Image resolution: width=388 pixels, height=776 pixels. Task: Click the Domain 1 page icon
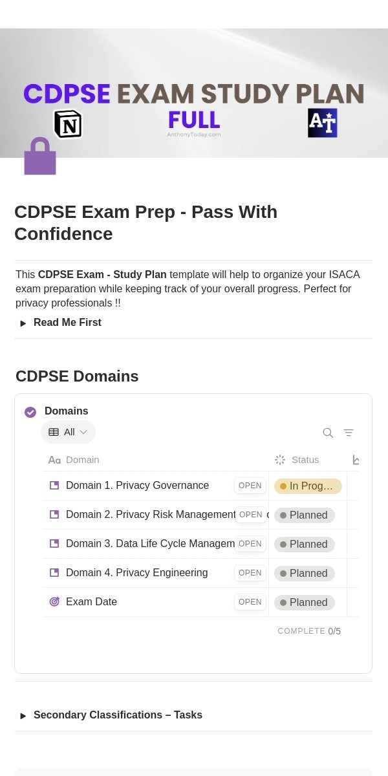point(54,486)
